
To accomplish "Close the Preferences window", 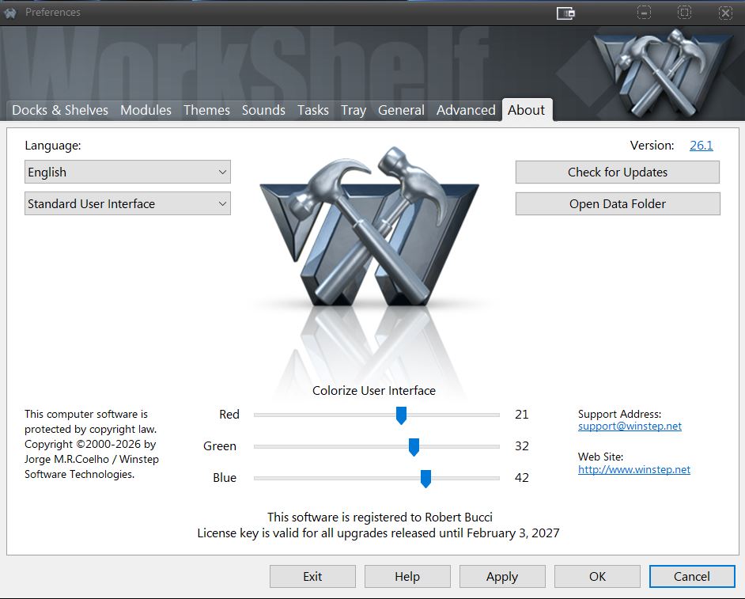I will pyautogui.click(x=725, y=13).
